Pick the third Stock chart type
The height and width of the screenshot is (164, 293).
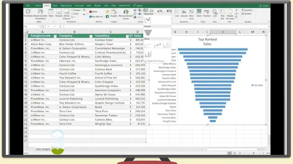click(166, 45)
